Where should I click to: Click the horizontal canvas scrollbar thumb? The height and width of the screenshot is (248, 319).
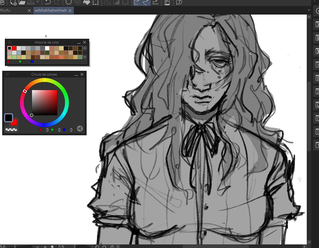[215, 246]
